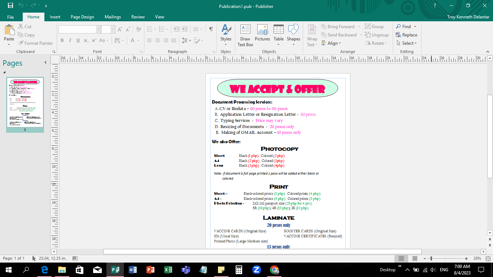Open the File tab

click(10, 17)
